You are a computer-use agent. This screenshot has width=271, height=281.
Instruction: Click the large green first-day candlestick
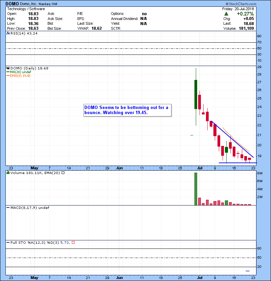[x=196, y=94]
